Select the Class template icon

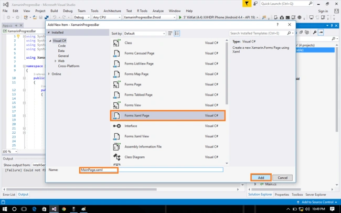[x=116, y=43]
